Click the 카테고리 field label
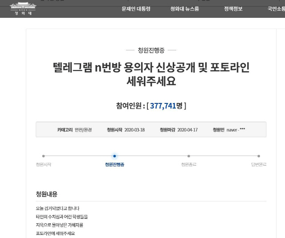The height and width of the screenshot is (238, 285). pos(65,130)
